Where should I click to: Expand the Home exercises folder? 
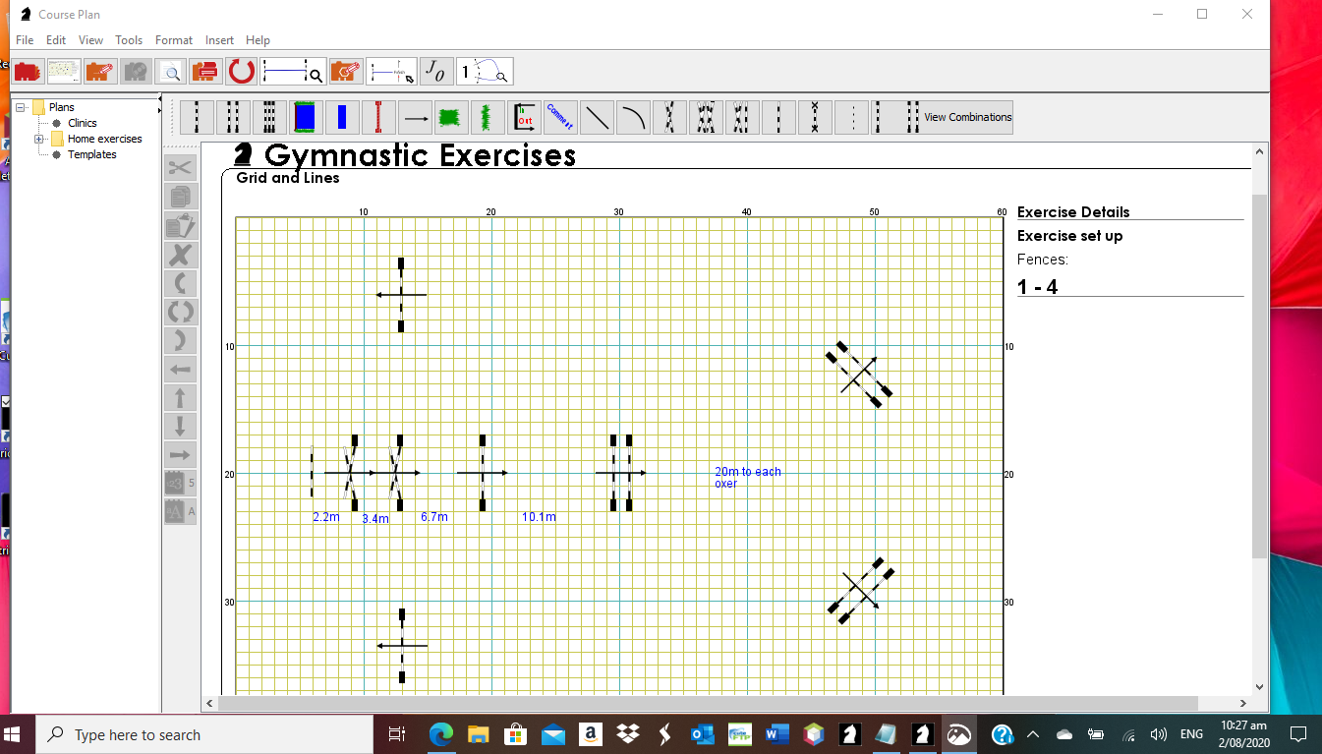click(x=39, y=139)
